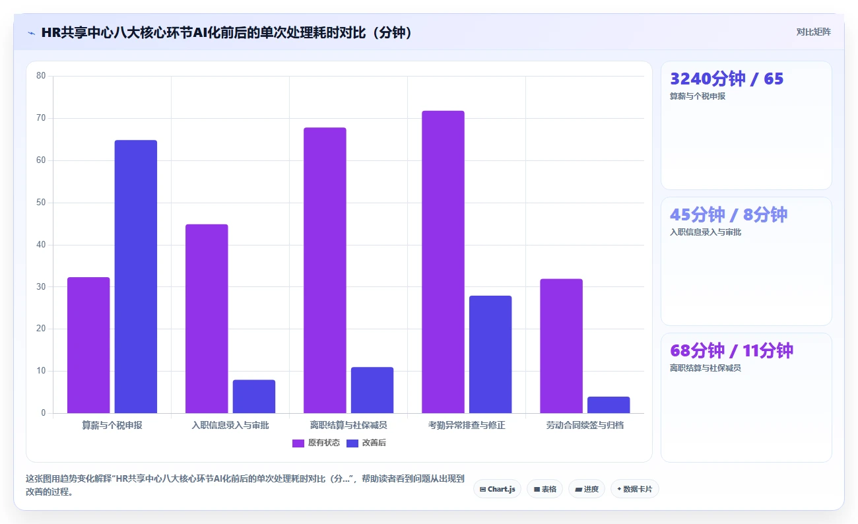Click the 表格 tag chip
This screenshot has width=858, height=524.
tap(544, 489)
